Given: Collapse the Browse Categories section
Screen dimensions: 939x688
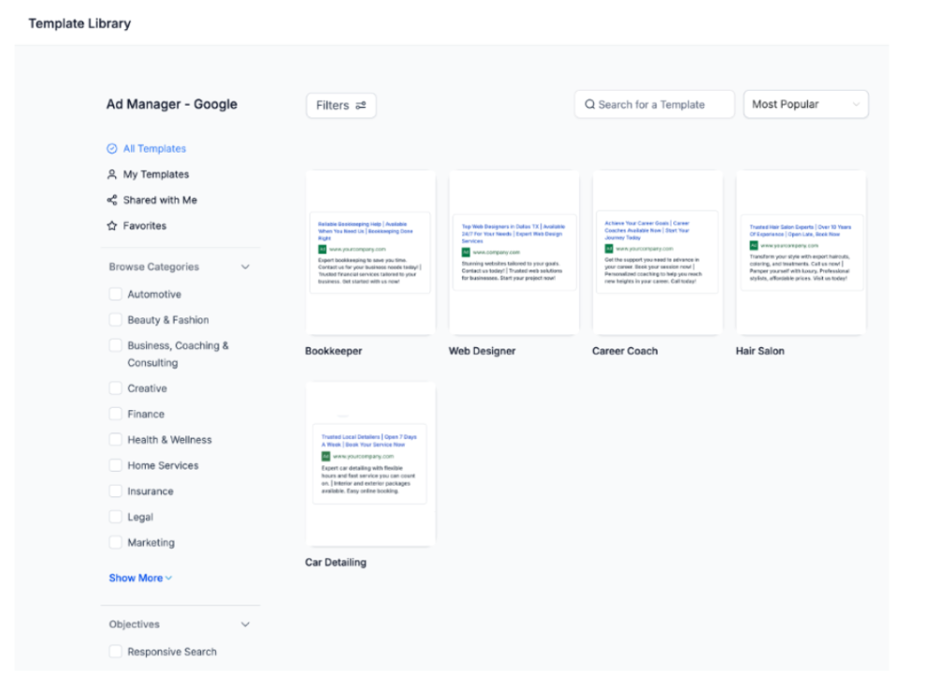Looking at the screenshot, I should (x=246, y=267).
